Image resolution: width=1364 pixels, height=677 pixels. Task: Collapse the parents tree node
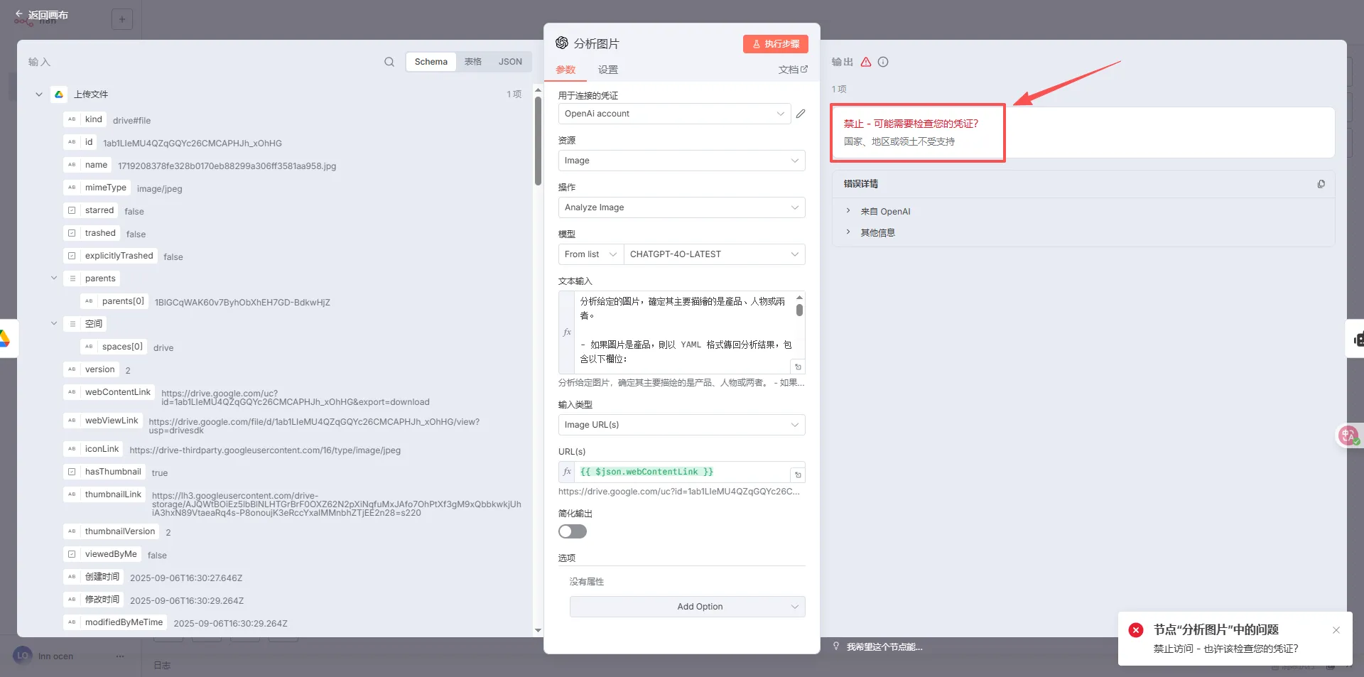(54, 278)
